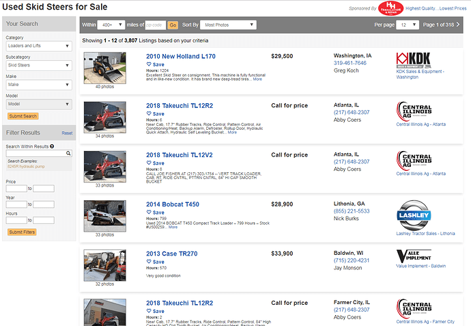Click Value Implement - Baldwin dealer link
471x326 pixels.
[x=421, y=266]
